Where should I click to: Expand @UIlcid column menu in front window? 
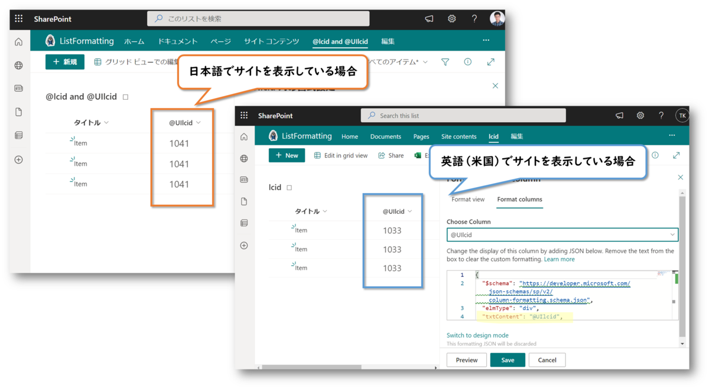point(410,211)
